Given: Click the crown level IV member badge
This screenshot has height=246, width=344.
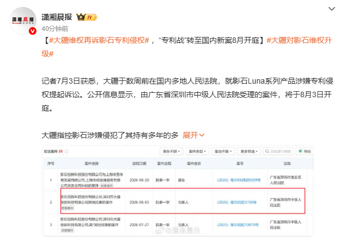Looking at the screenshot, I should [x=86, y=17].
